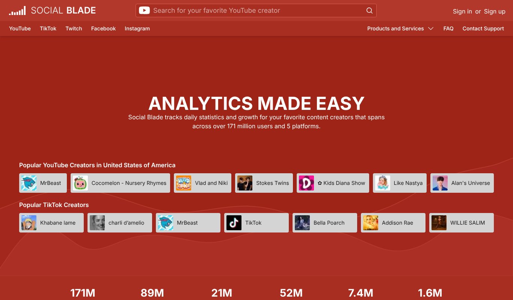
Task: Click the Sign up link
Action: point(495,11)
